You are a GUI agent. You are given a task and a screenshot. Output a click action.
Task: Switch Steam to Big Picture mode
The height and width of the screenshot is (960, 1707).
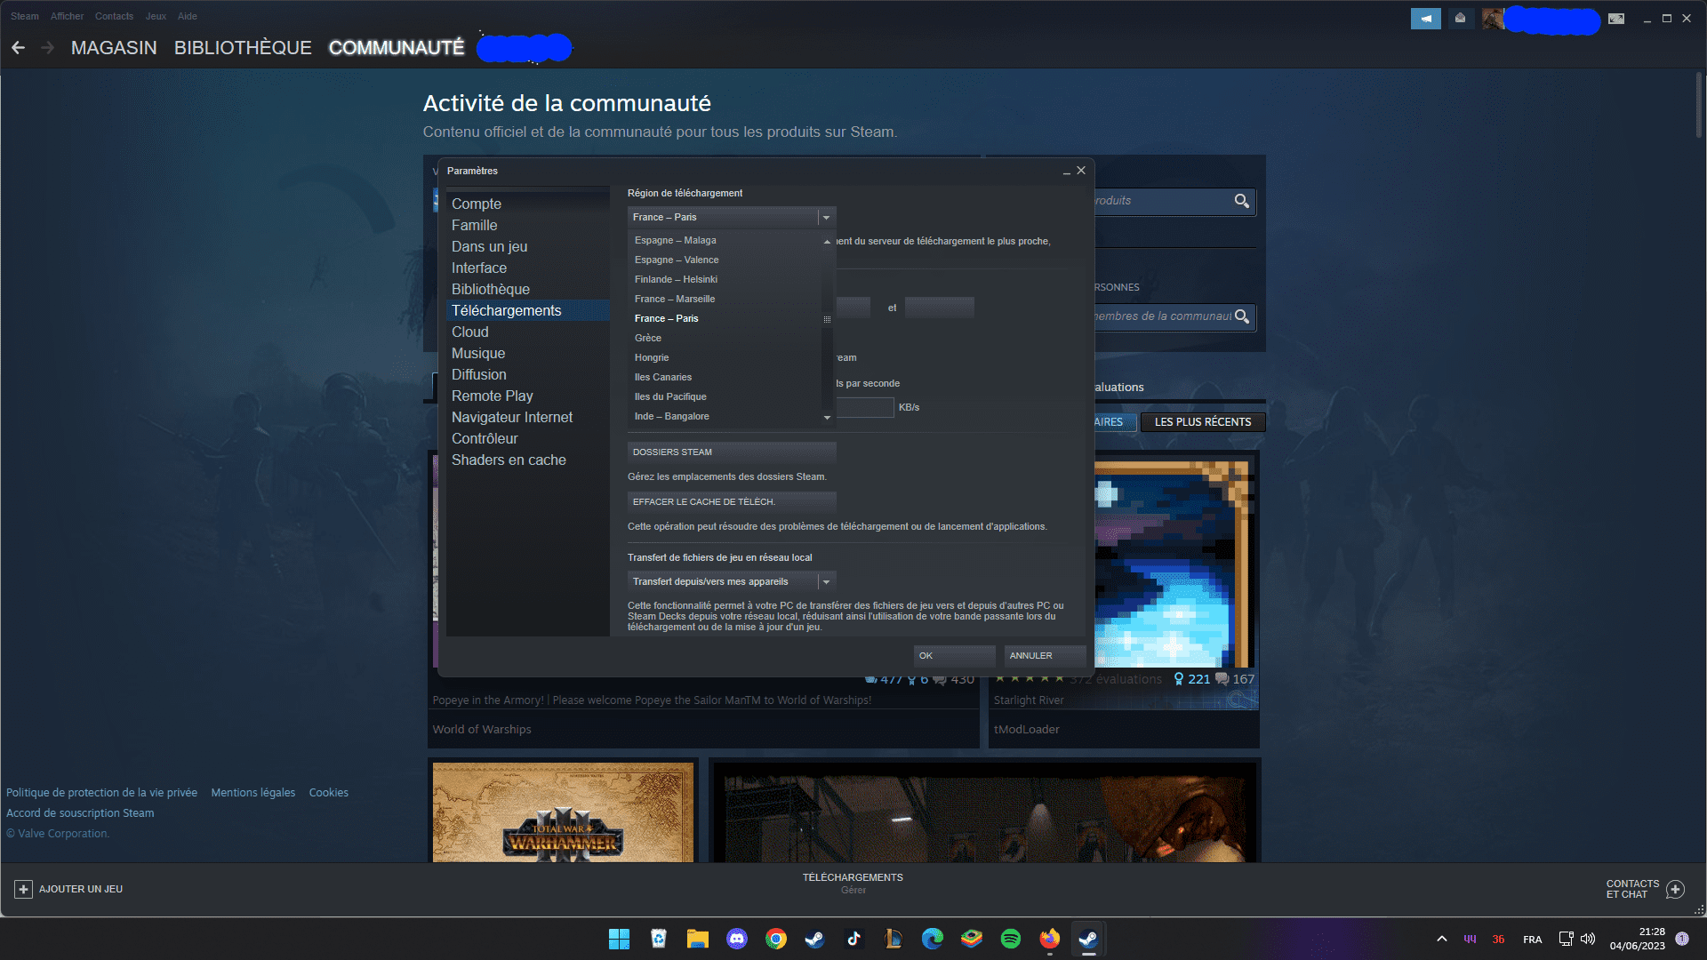[x=1616, y=18]
